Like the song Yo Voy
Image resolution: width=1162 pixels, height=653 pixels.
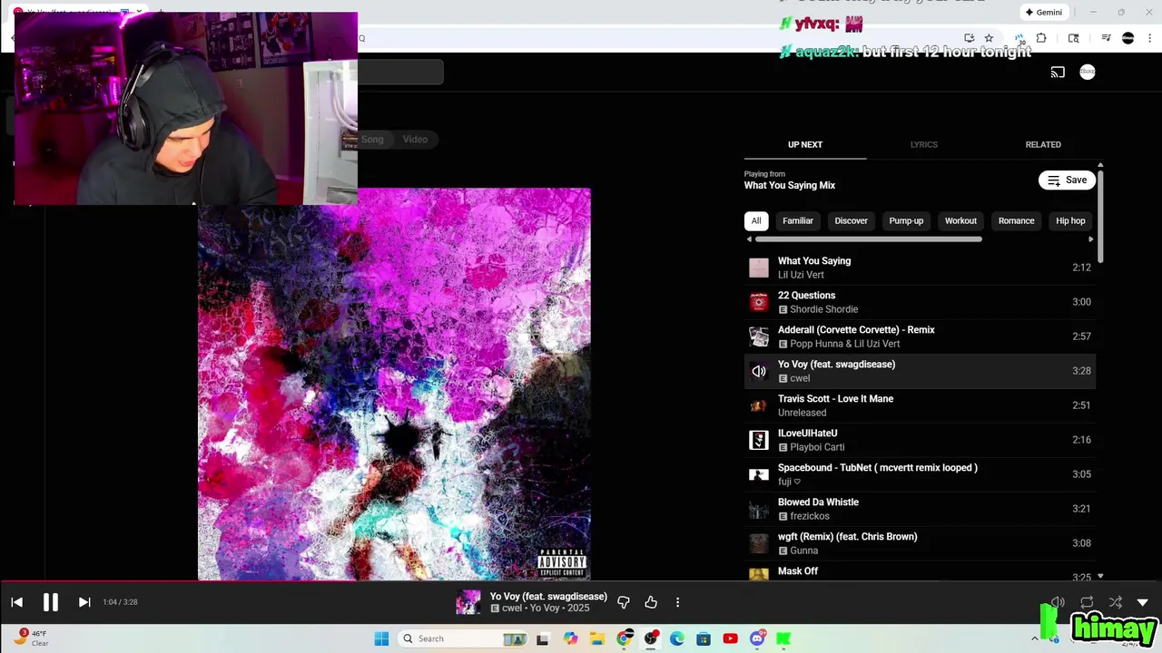tap(651, 602)
